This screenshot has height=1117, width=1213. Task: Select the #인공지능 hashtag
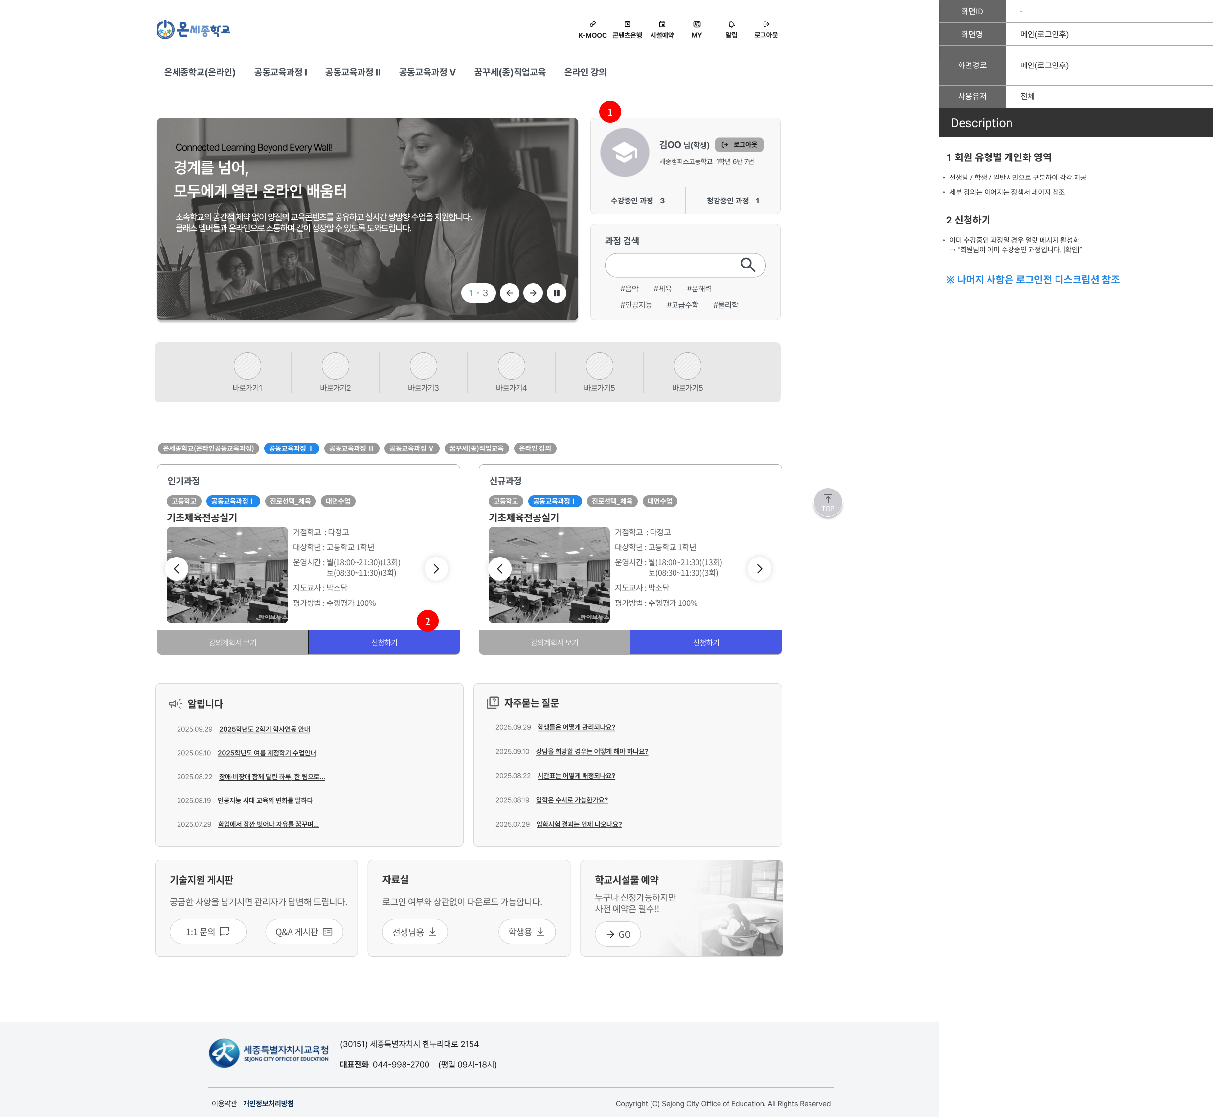click(x=636, y=305)
